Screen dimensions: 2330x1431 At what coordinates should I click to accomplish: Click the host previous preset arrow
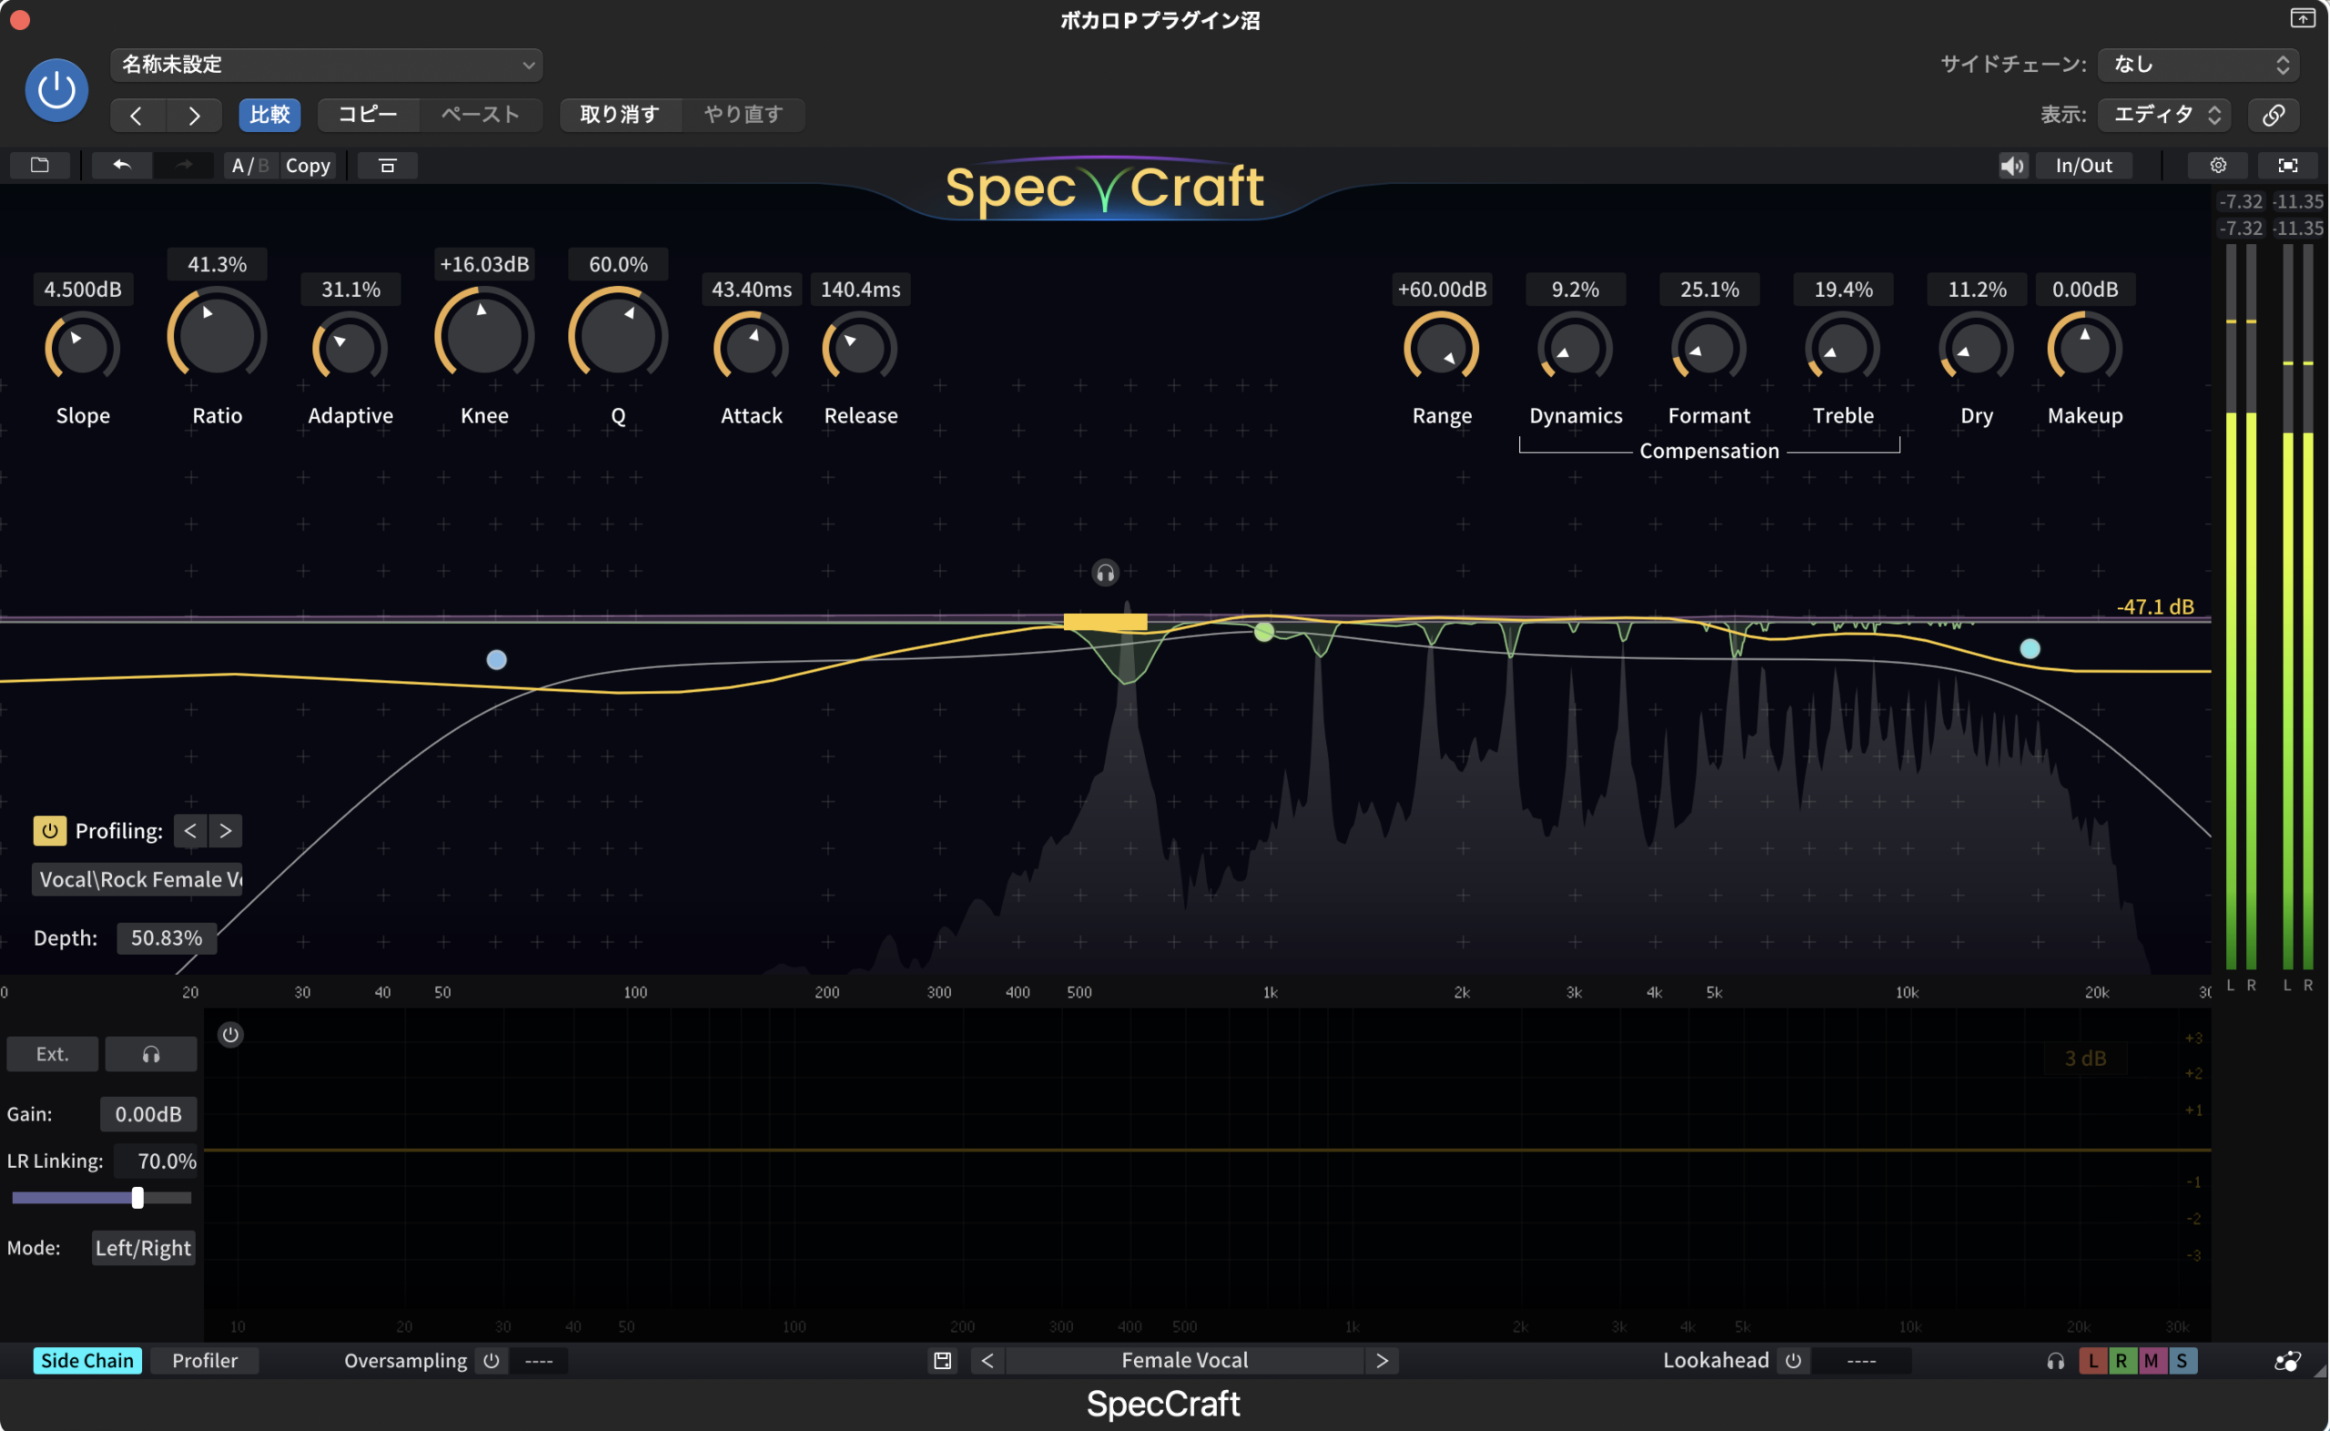tap(137, 116)
